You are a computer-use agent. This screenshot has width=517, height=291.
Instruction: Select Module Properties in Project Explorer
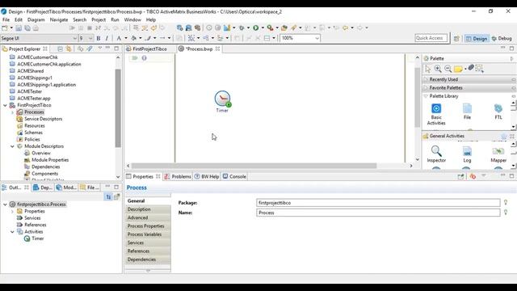(x=50, y=160)
